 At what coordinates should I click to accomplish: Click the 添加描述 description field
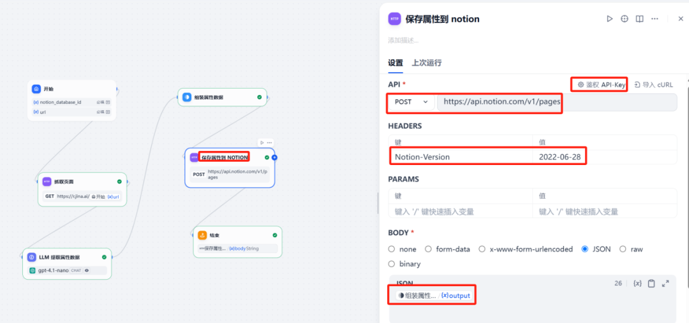click(403, 40)
